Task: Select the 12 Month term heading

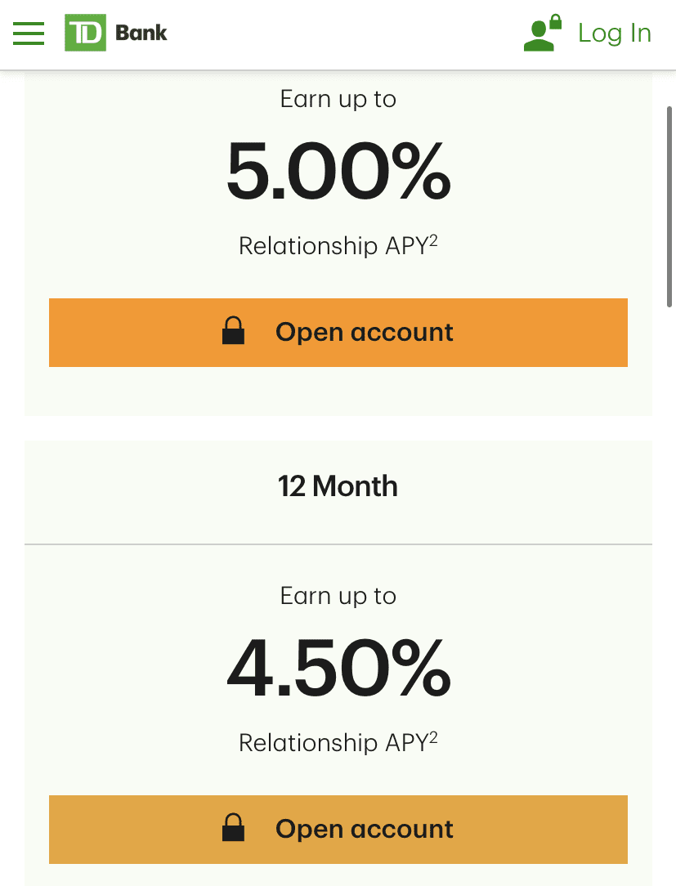Action: tap(338, 486)
